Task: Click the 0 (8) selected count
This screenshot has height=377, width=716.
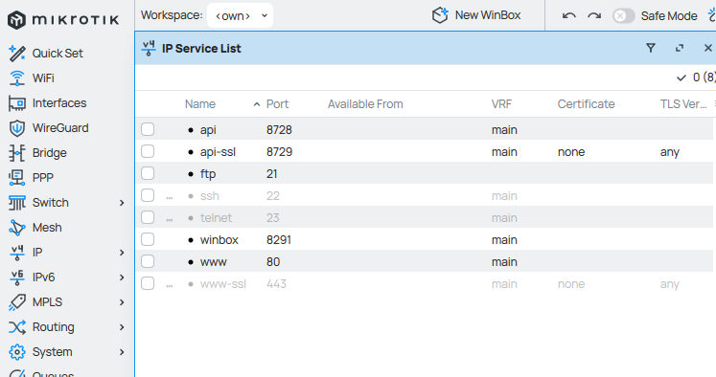Action: pyautogui.click(x=704, y=78)
